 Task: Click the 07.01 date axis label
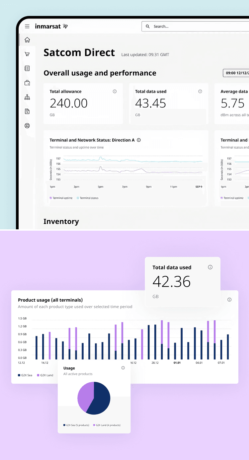pyautogui.click(x=221, y=363)
